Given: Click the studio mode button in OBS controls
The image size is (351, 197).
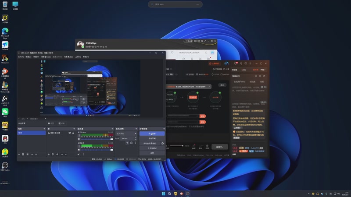Looking at the screenshot, I should tap(152, 148).
